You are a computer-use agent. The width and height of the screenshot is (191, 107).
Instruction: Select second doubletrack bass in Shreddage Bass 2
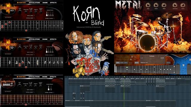(x=51, y=88)
